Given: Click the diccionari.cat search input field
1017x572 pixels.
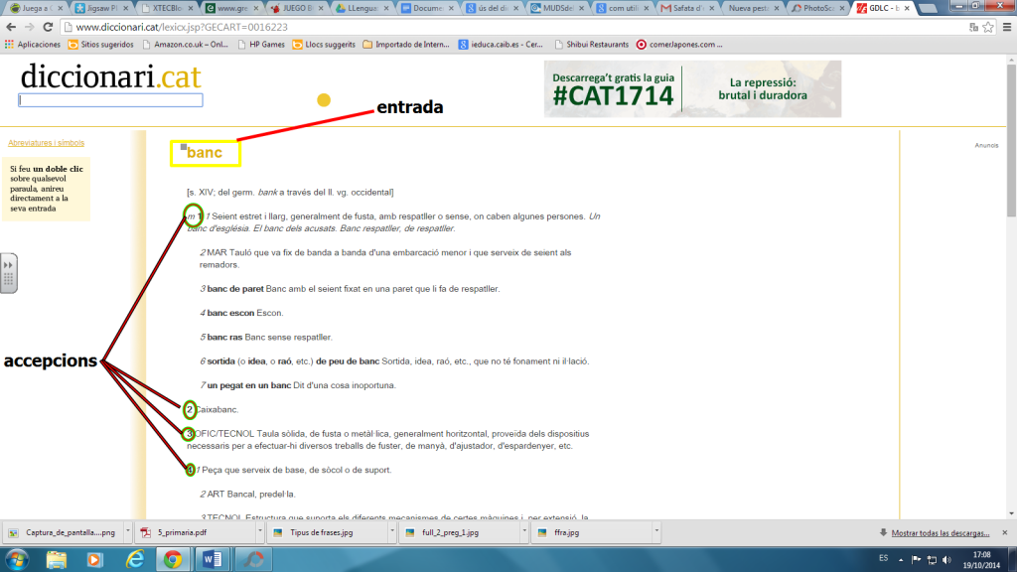Looking at the screenshot, I should (x=110, y=100).
